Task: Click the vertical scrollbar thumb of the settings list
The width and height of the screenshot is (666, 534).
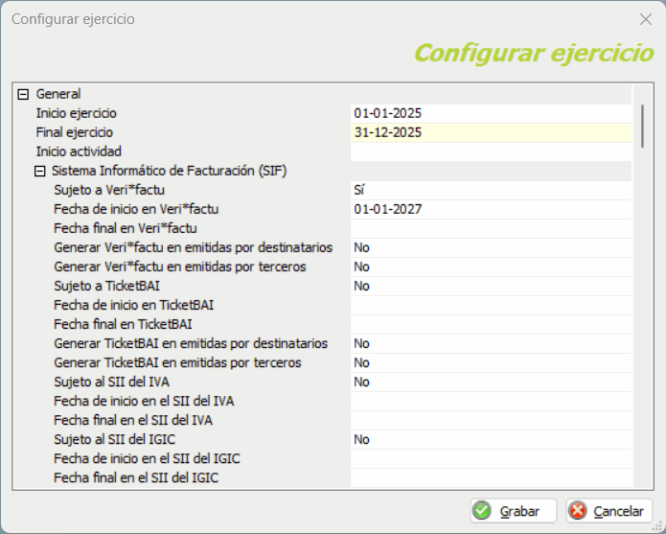Action: [643, 127]
